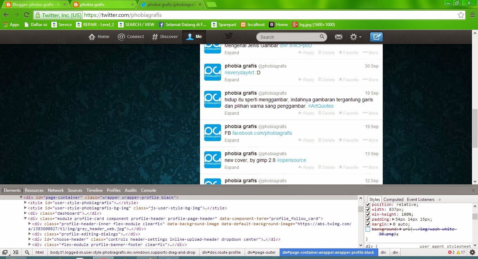Image resolution: width=478 pixels, height=259 pixels.
Task: Bookmark this page with the star icon
Action: [x=461, y=15]
